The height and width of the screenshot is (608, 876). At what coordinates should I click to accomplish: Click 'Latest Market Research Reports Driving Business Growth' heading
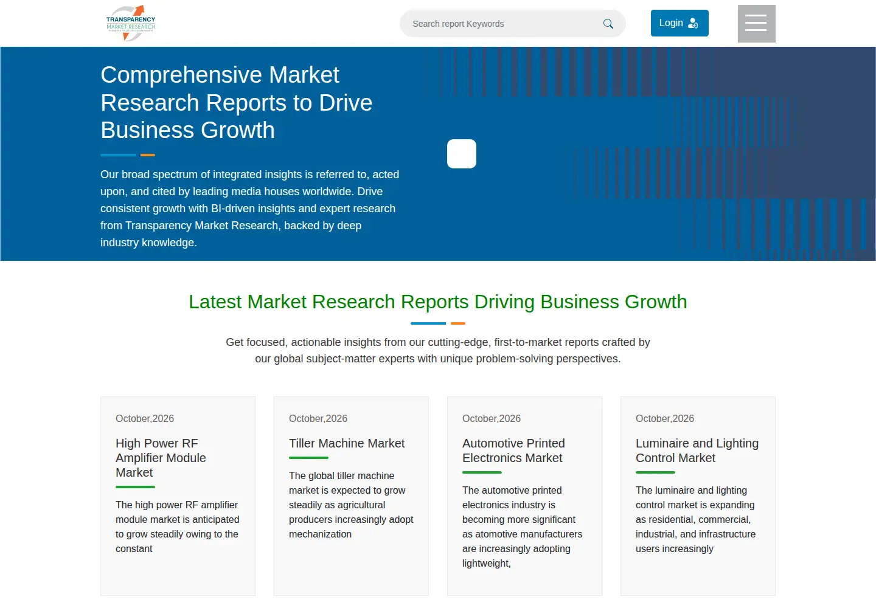click(x=438, y=302)
